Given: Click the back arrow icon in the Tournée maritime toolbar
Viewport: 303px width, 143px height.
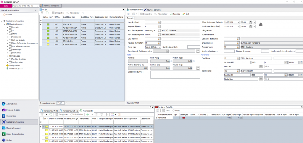Looking at the screenshot, I should [x=129, y=14].
